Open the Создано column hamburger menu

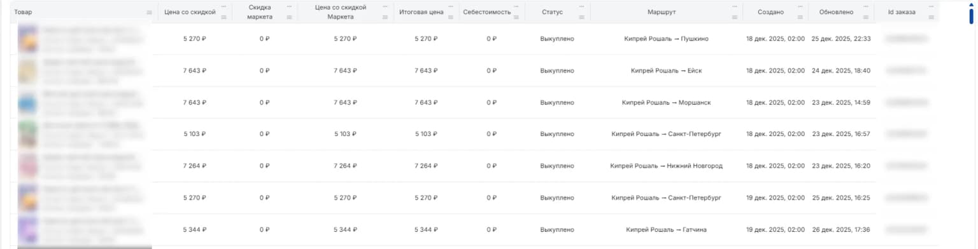tap(800, 17)
